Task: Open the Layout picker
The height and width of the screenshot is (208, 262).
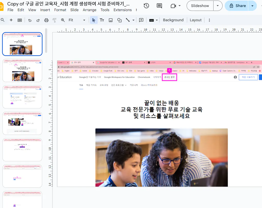Action: pyautogui.click(x=196, y=20)
